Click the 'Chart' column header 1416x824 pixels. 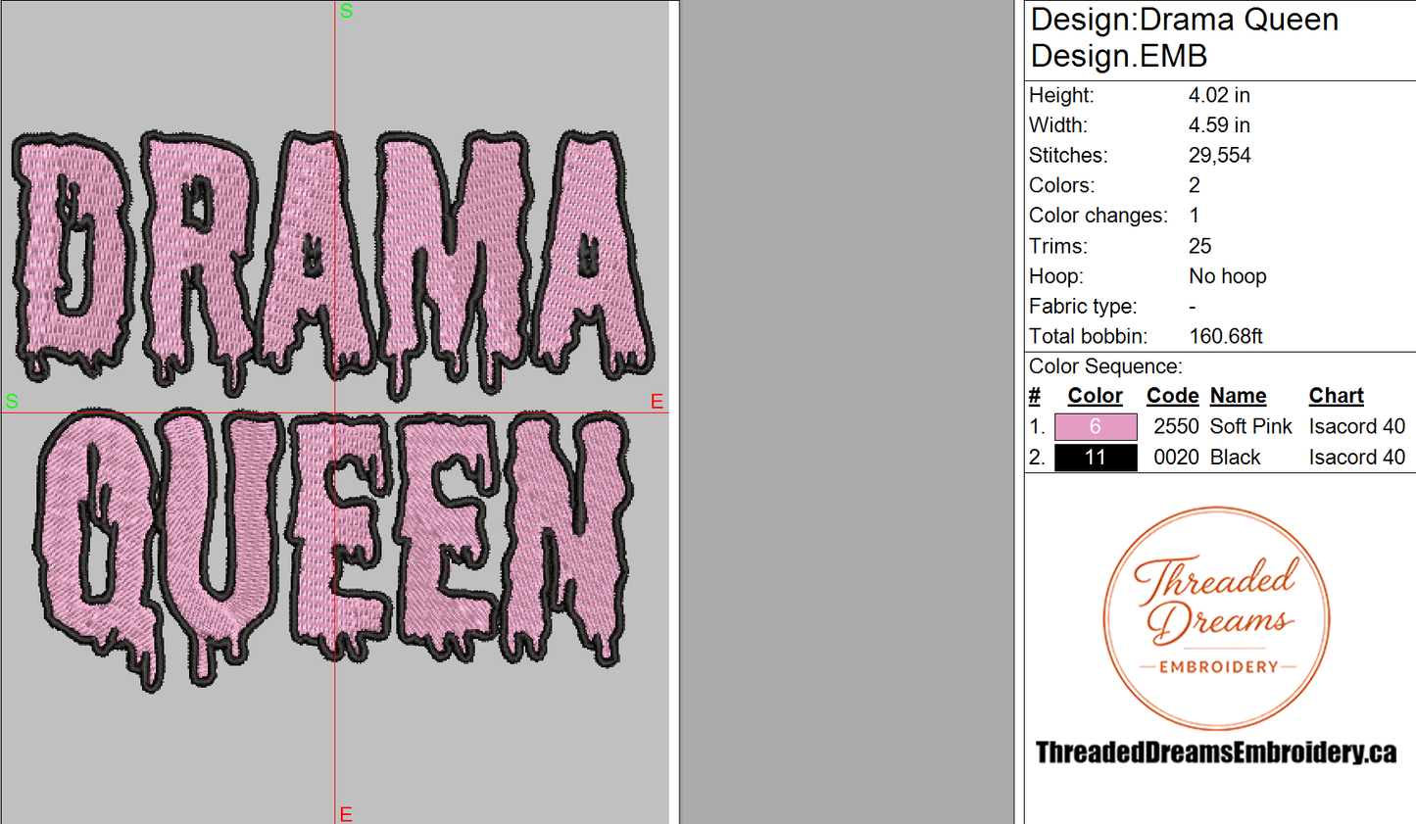click(1336, 396)
